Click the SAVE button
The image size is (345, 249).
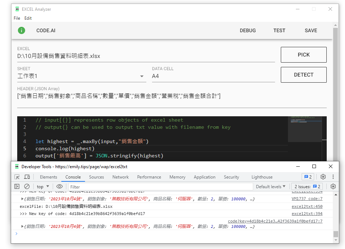click(x=311, y=30)
